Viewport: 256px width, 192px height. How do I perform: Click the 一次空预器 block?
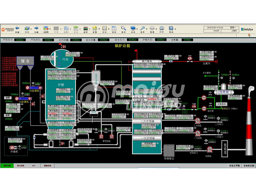(147, 138)
